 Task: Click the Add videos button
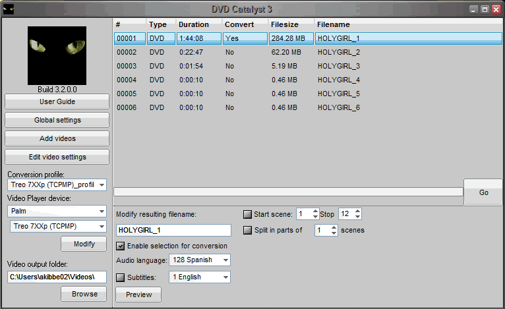[x=57, y=138]
